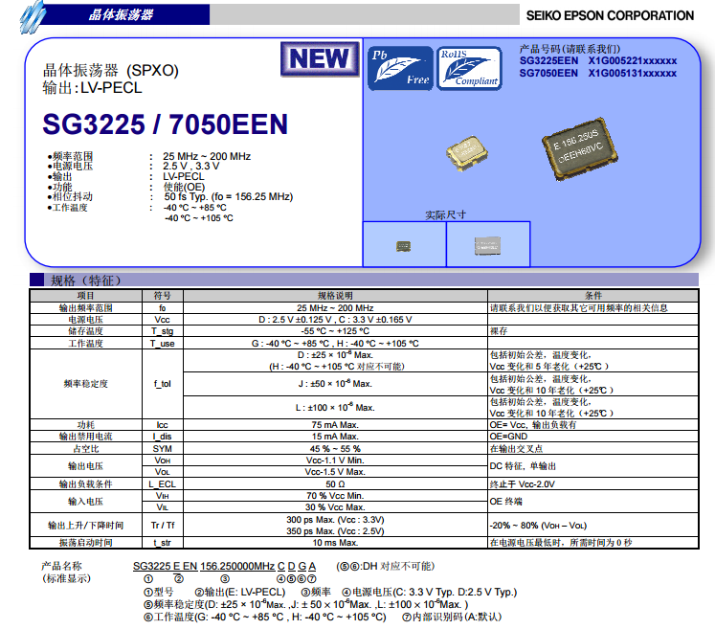
Task: Click the Pb Free badge
Action: coord(400,67)
